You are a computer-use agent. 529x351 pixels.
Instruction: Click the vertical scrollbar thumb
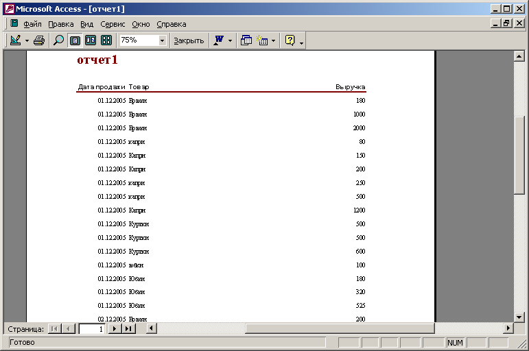519,155
